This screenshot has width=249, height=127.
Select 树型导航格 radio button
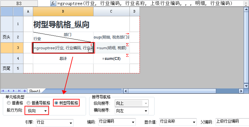pos(56,103)
